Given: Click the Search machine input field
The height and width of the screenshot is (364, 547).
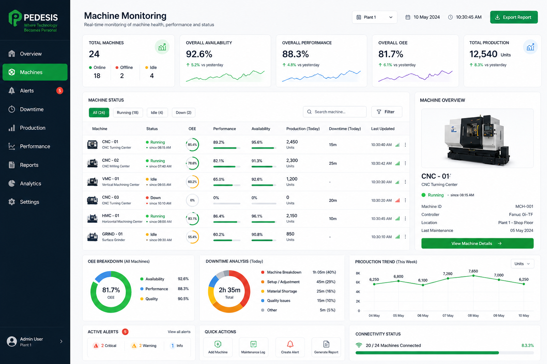Looking at the screenshot, I should [x=335, y=112].
